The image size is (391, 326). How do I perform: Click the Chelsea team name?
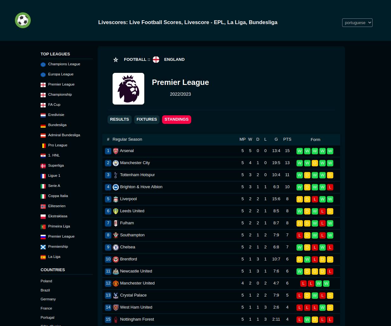pos(127,247)
